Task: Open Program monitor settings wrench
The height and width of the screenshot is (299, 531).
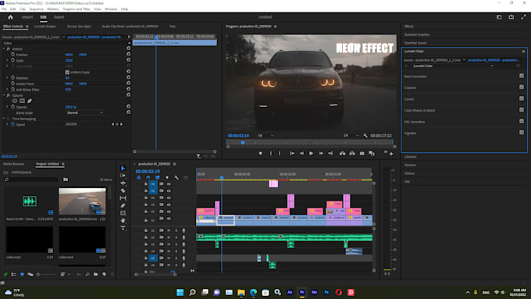Action: coord(365,135)
